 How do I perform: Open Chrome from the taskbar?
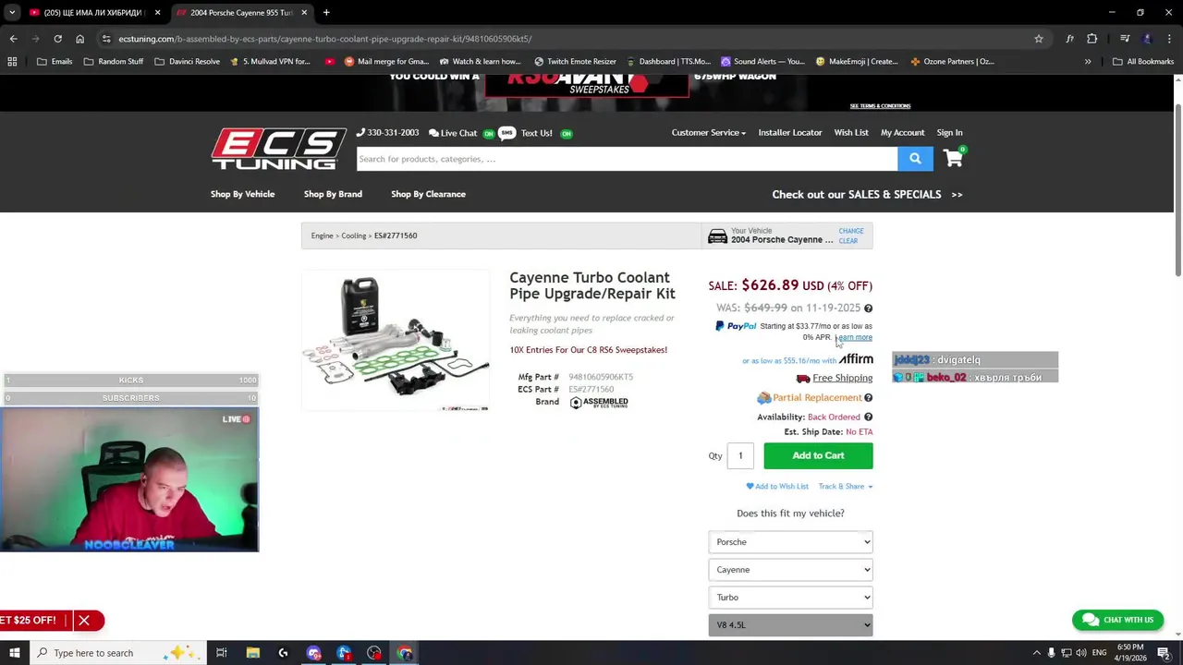(x=405, y=653)
